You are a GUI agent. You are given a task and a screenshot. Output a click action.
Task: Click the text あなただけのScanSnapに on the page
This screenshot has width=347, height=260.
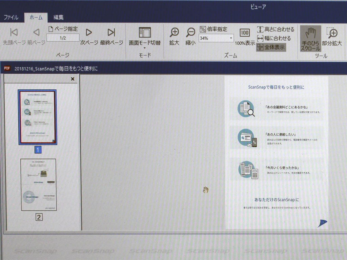click(x=277, y=200)
